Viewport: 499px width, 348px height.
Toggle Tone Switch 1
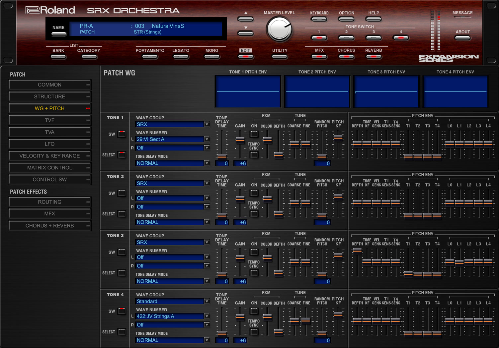[x=319, y=38]
